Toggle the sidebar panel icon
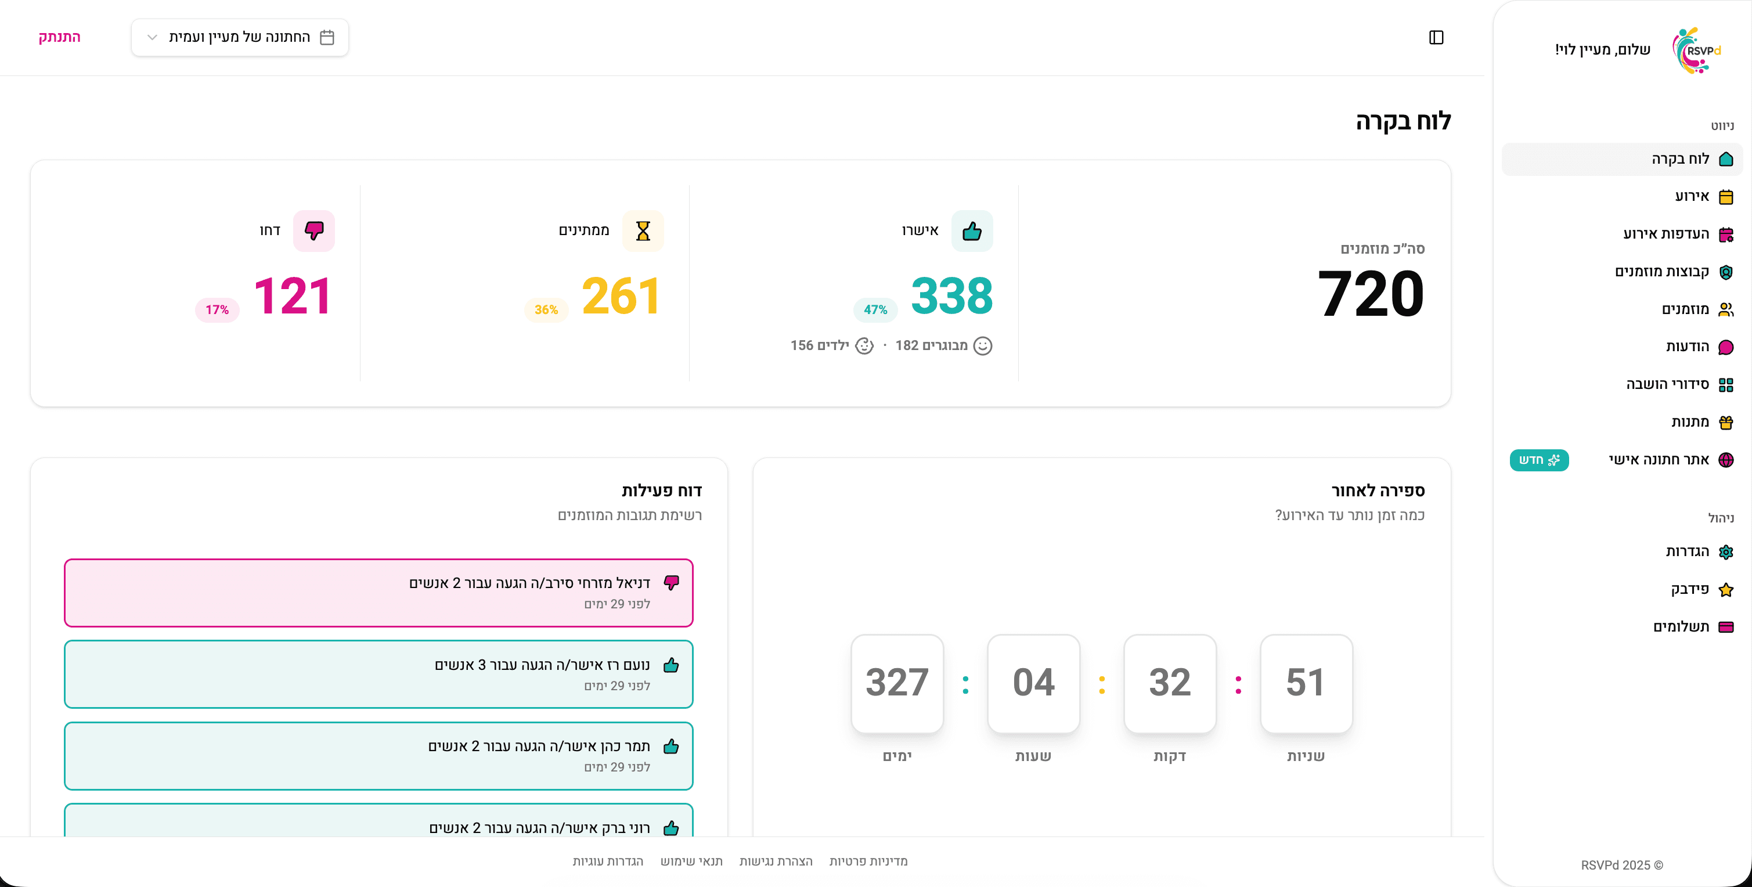 click(1436, 37)
